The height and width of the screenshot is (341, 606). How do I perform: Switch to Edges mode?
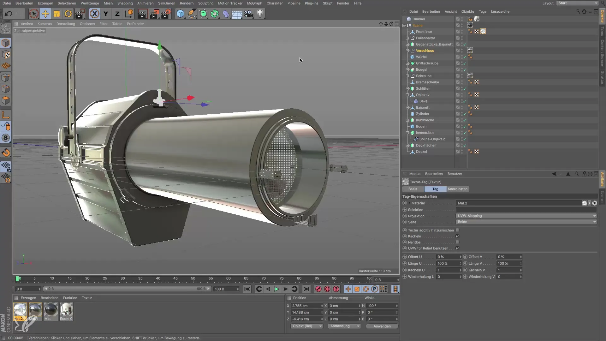point(6,89)
